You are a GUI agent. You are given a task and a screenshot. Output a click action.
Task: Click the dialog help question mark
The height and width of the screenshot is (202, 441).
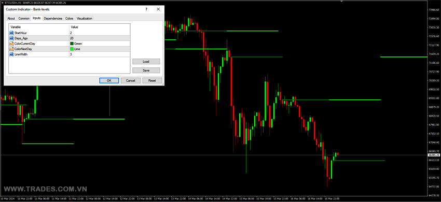tap(146, 9)
